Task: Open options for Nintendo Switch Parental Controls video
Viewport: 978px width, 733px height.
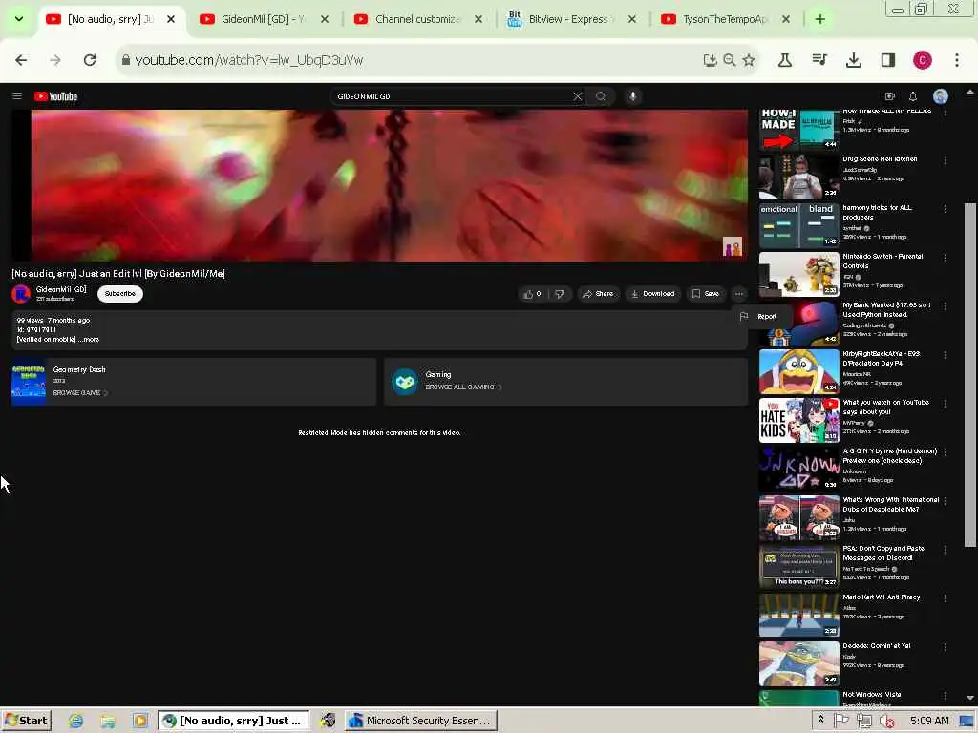Action: coord(946,258)
